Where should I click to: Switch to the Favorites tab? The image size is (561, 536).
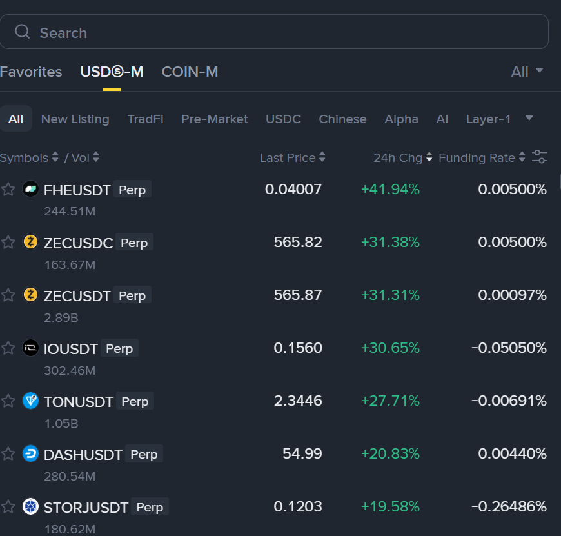[31, 72]
